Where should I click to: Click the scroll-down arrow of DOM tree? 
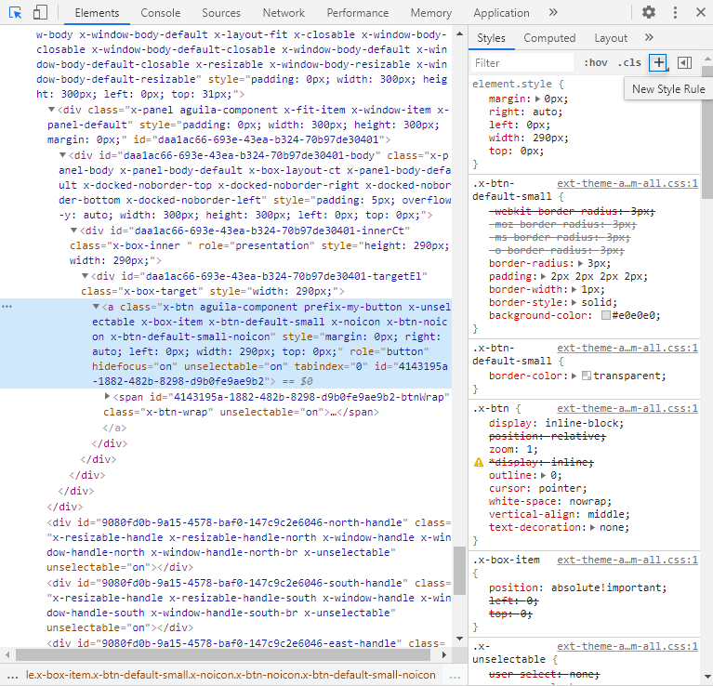[460, 639]
